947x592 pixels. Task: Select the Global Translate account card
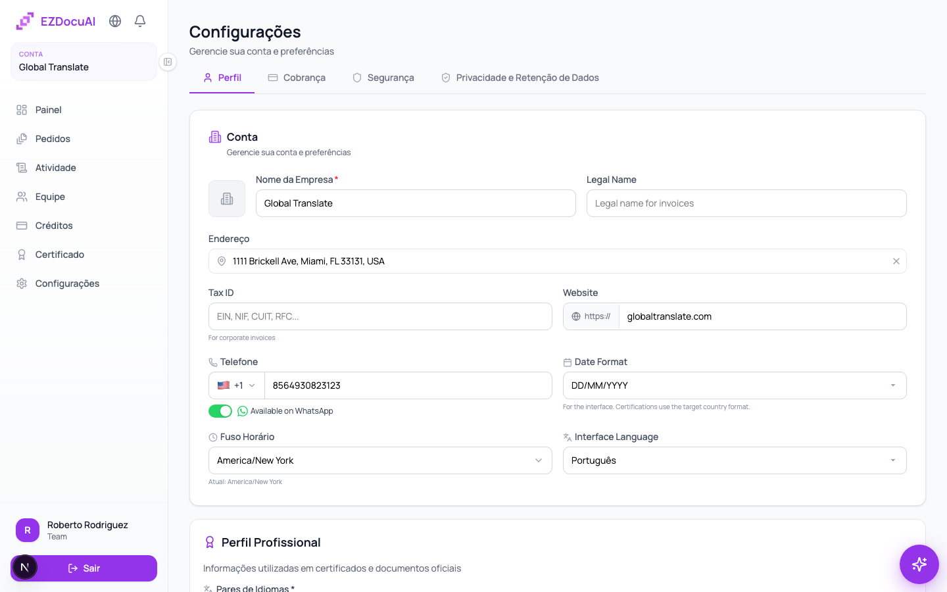pos(84,62)
